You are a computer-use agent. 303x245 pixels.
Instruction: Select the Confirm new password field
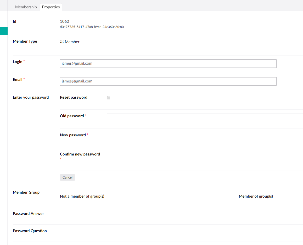coord(183,156)
